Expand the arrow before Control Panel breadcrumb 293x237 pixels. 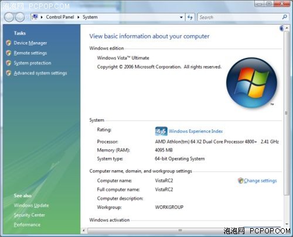[42, 17]
